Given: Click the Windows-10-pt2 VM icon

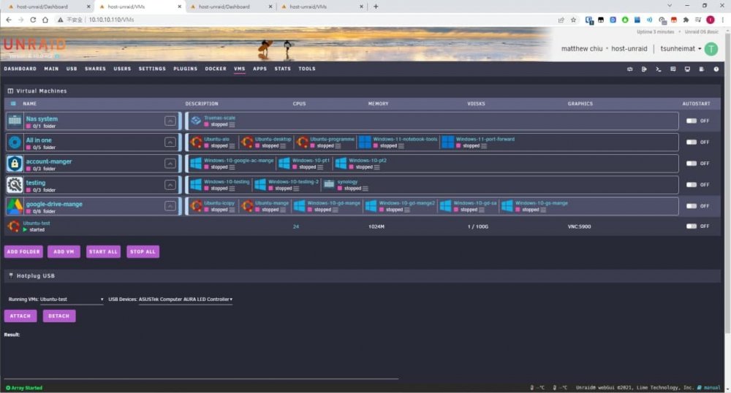Looking at the screenshot, I should click(341, 164).
